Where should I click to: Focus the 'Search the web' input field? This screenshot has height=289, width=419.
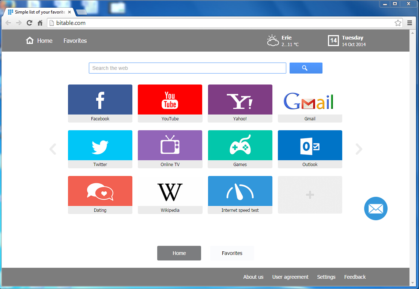pyautogui.click(x=187, y=68)
